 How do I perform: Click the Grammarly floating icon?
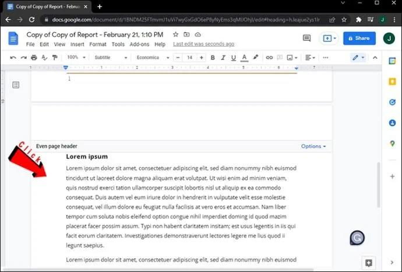point(357,238)
